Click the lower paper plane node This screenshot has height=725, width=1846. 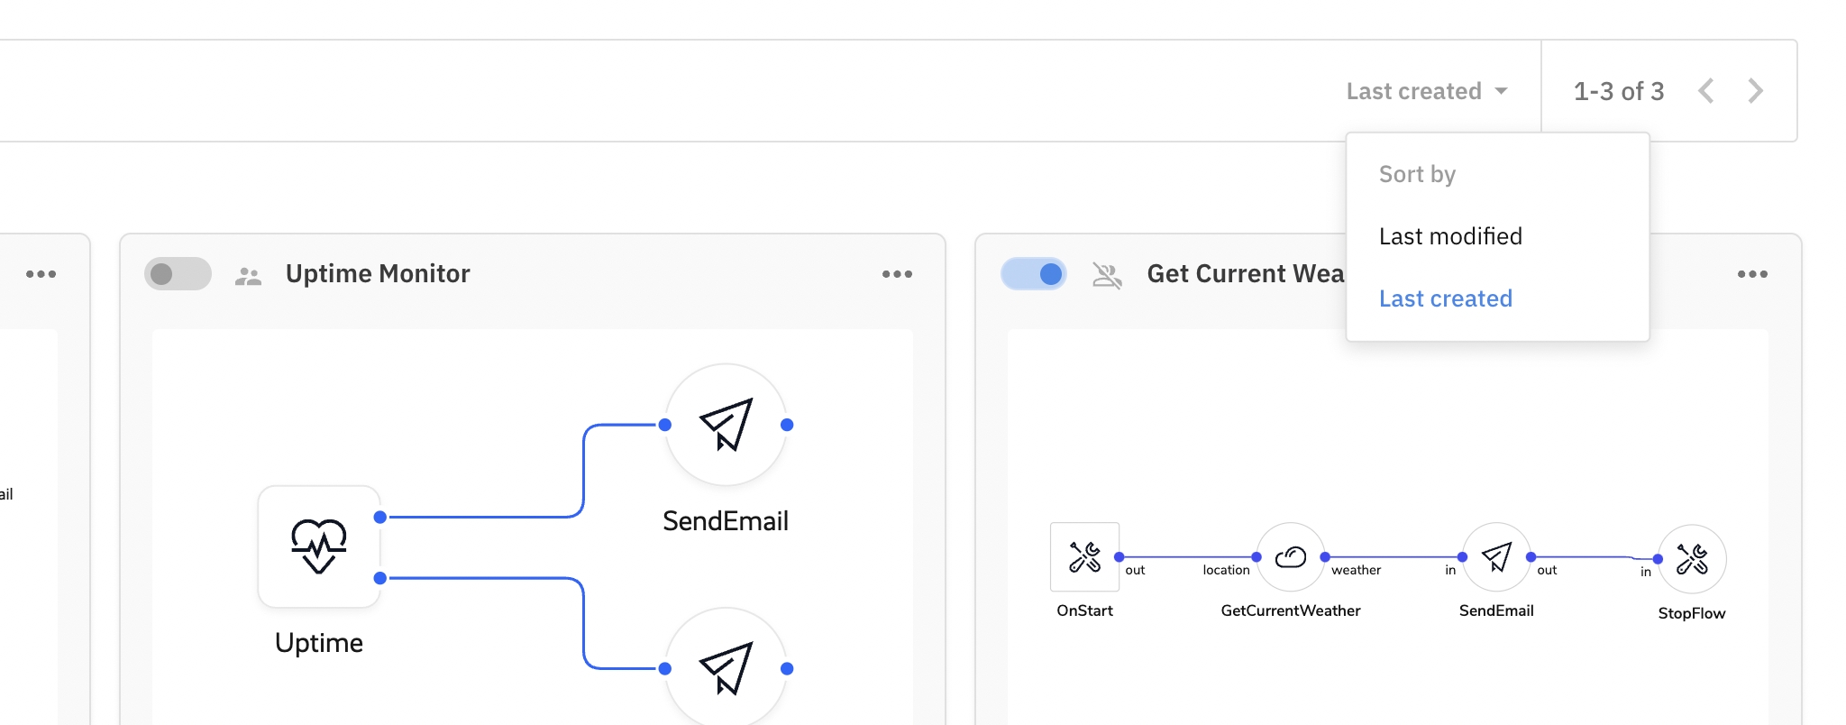(726, 668)
